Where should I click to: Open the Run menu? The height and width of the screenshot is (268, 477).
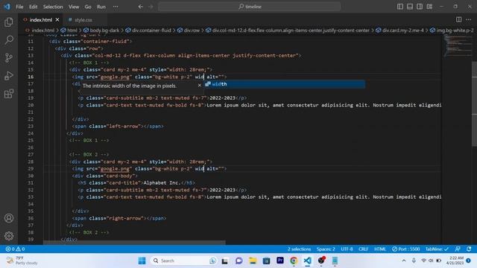[x=101, y=7]
